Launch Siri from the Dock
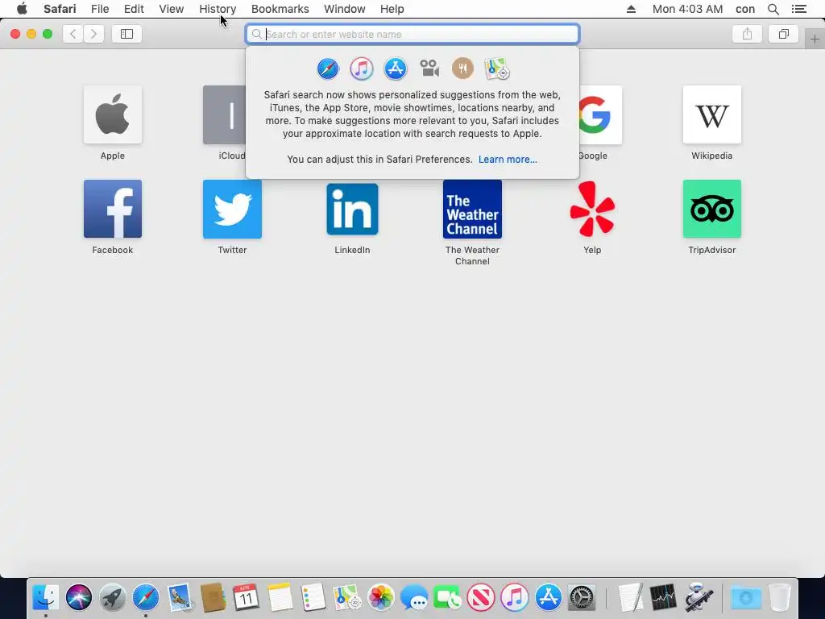825x619 pixels. [x=79, y=597]
